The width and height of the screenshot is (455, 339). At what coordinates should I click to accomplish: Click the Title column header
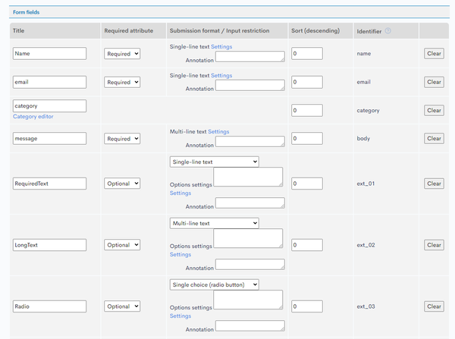point(18,30)
